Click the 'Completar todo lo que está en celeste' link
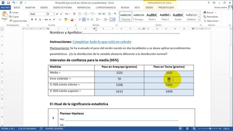 point(102,42)
